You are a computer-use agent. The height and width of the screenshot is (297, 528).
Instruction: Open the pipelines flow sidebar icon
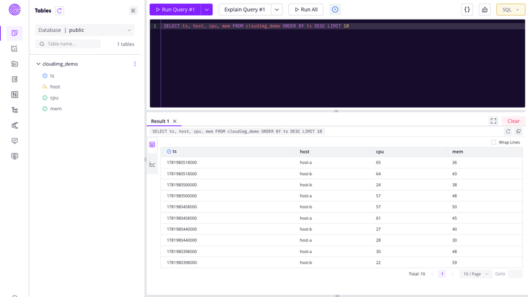click(14, 110)
